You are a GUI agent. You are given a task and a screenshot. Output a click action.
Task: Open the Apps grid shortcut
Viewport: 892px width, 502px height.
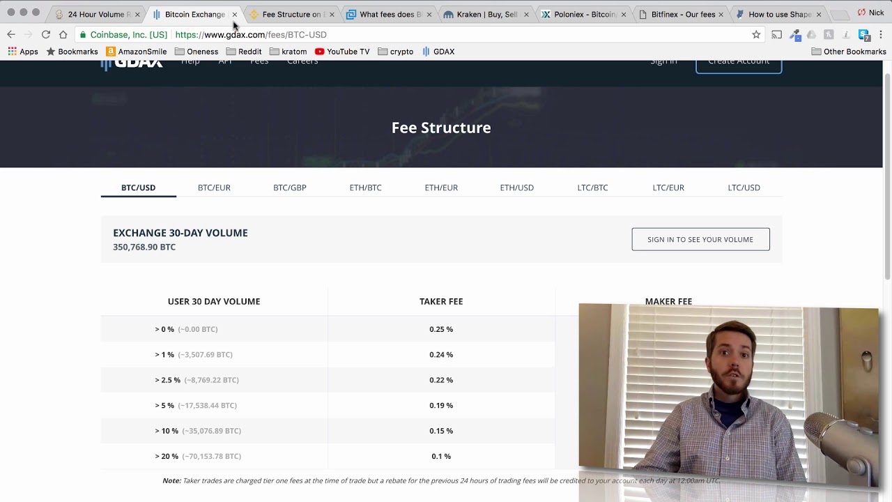(22, 52)
